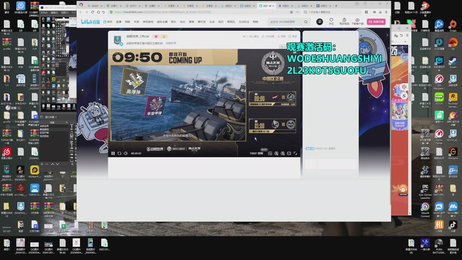This screenshot has height=260, width=462.
Task: Click the hamburger menu in the small side window
Action: tap(407, 35)
